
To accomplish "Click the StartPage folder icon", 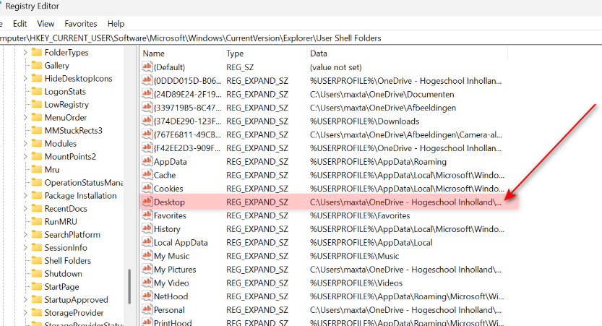I will coord(36,286).
